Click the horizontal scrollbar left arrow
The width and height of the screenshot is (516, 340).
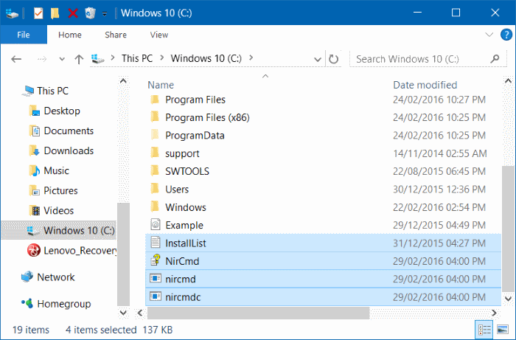click(140, 313)
